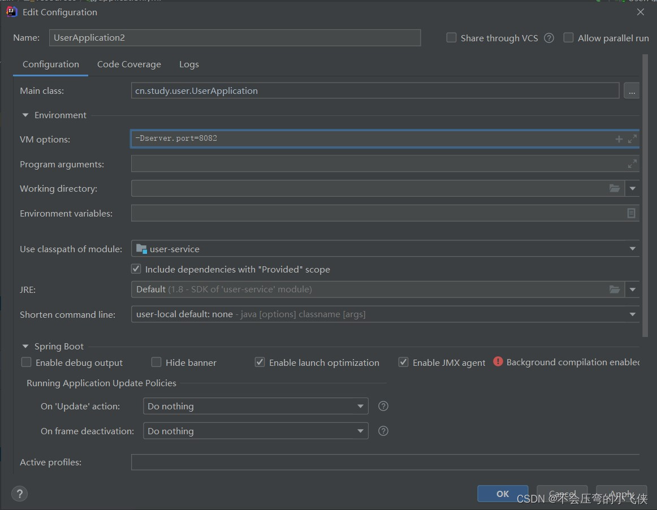Collapse the Environment section
The width and height of the screenshot is (657, 510).
coord(25,115)
